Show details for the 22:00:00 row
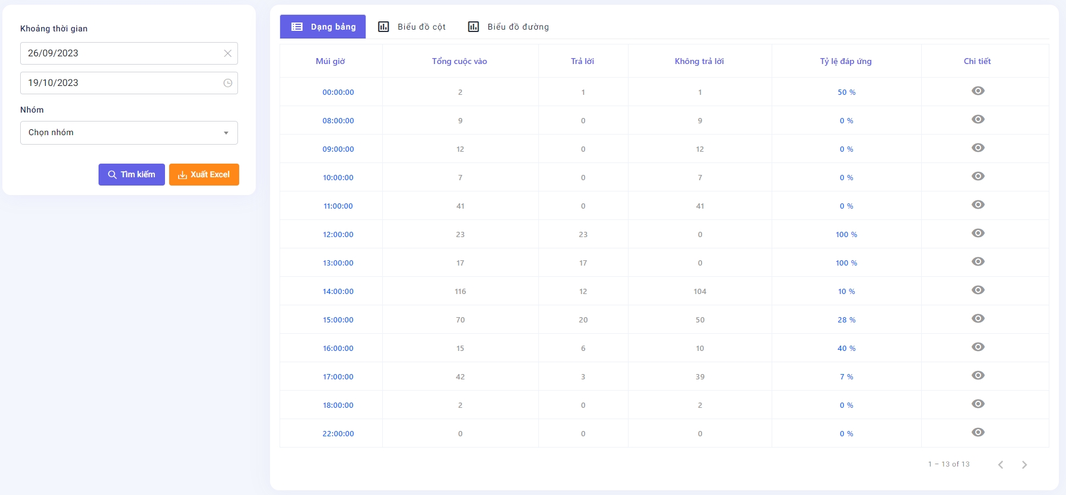This screenshot has width=1066, height=495. click(978, 432)
